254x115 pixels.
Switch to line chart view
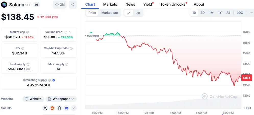click(129, 13)
